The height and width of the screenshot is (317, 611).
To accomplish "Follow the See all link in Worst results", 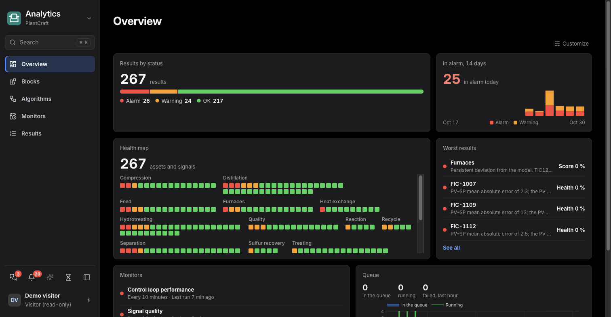I will pyautogui.click(x=451, y=248).
